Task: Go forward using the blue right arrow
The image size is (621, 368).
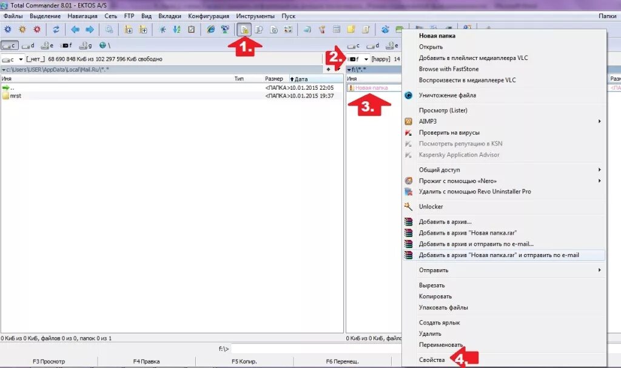Action: (90, 29)
